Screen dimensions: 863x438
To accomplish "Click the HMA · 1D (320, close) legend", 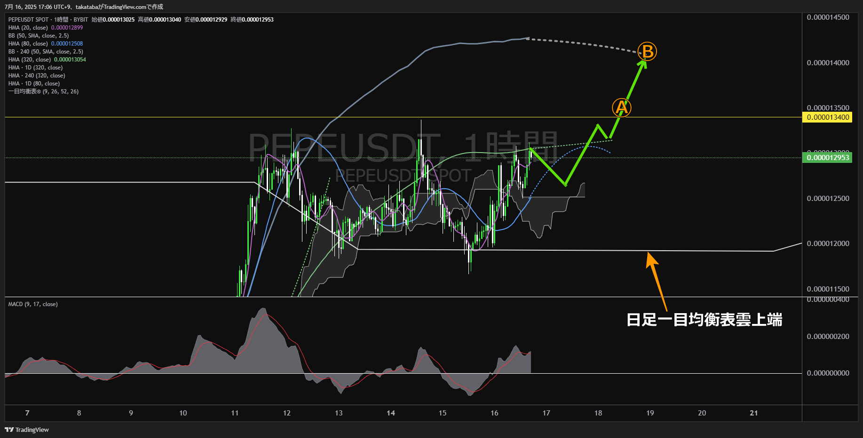I will tap(35, 68).
